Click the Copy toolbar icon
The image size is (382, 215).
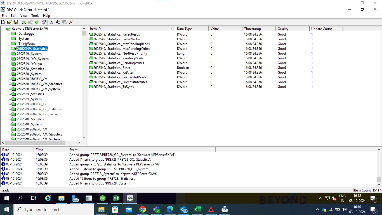coord(58,22)
